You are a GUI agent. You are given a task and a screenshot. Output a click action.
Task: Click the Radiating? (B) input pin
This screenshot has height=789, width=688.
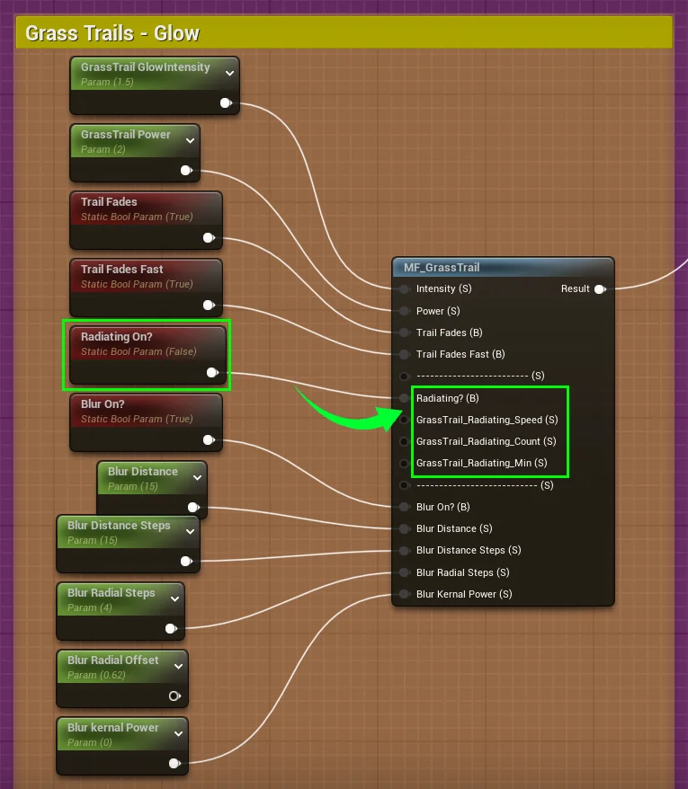405,398
